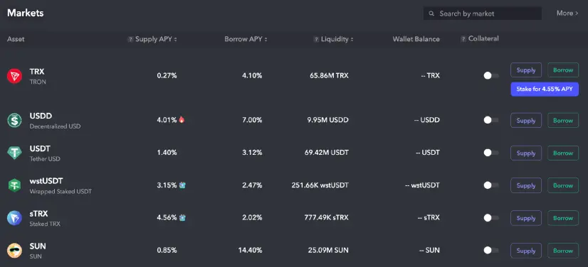
Task: Focus the Search by market field
Action: tap(482, 13)
